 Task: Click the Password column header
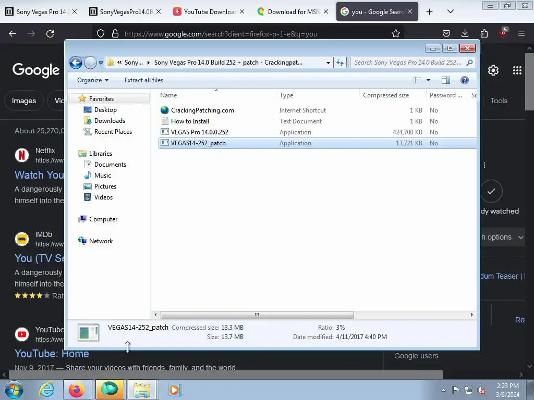click(x=446, y=96)
